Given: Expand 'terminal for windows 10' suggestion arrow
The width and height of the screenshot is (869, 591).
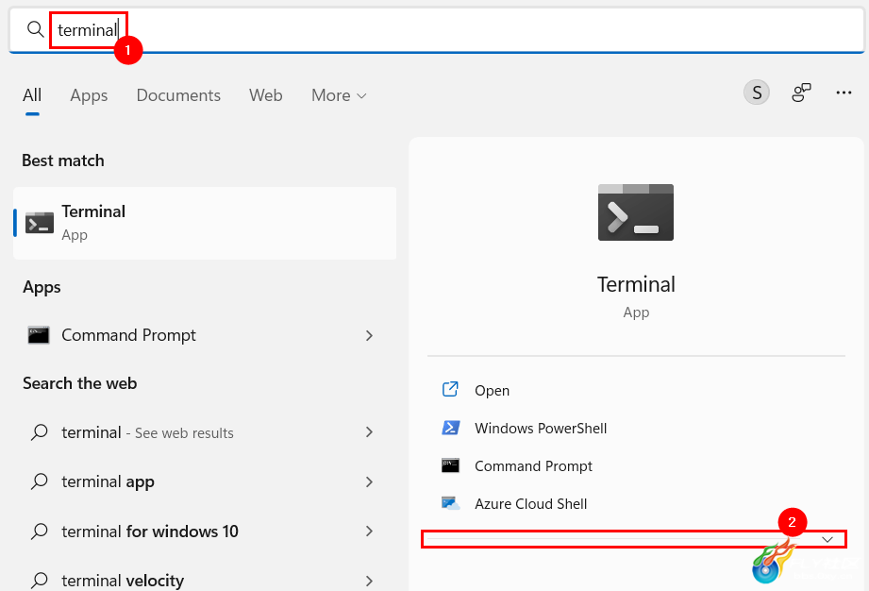Looking at the screenshot, I should (369, 532).
